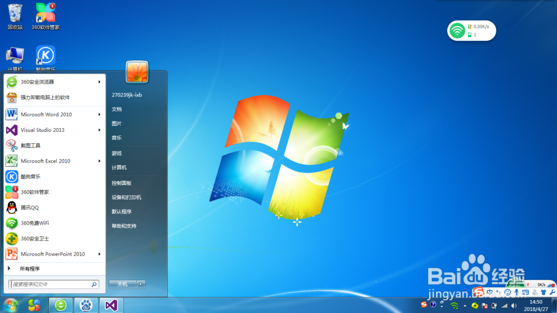The image size is (557, 313).
Task: Launch 360安全卫士 from Start menu
Action: [x=53, y=238]
